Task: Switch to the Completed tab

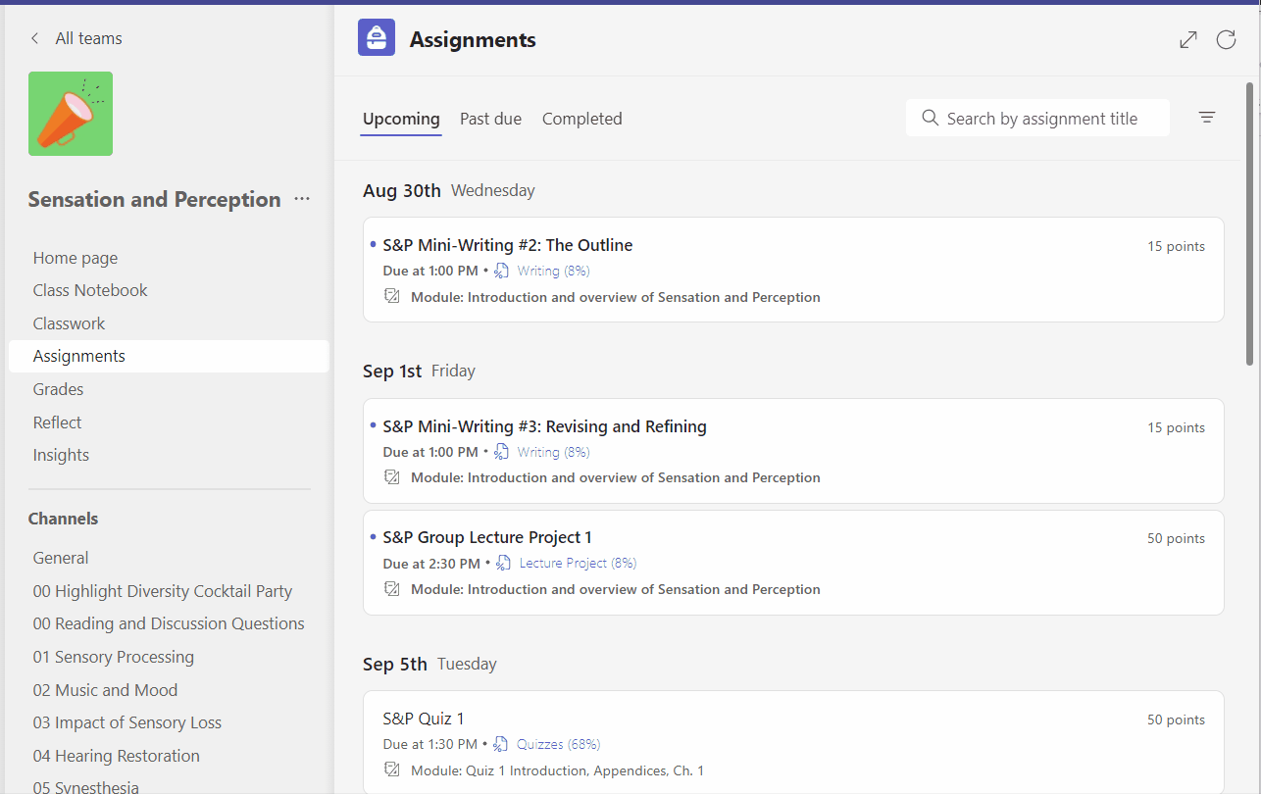Action: (x=581, y=119)
